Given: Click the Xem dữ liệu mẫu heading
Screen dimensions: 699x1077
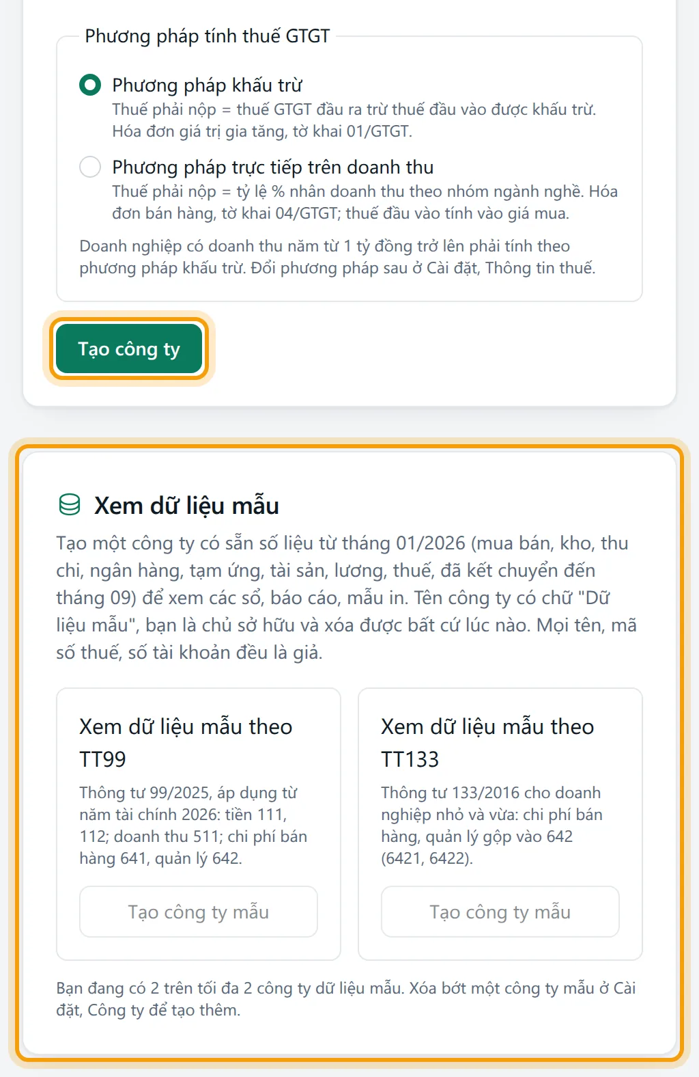Looking at the screenshot, I should tap(186, 505).
